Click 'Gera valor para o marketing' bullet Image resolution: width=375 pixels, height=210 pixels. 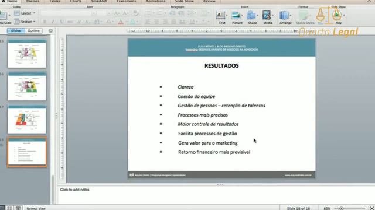(208, 143)
